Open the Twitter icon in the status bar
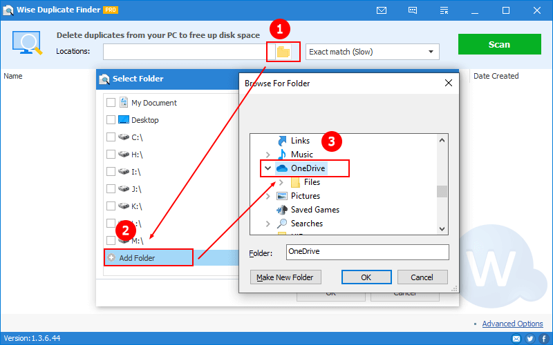This screenshot has width=553, height=345. coord(529,339)
